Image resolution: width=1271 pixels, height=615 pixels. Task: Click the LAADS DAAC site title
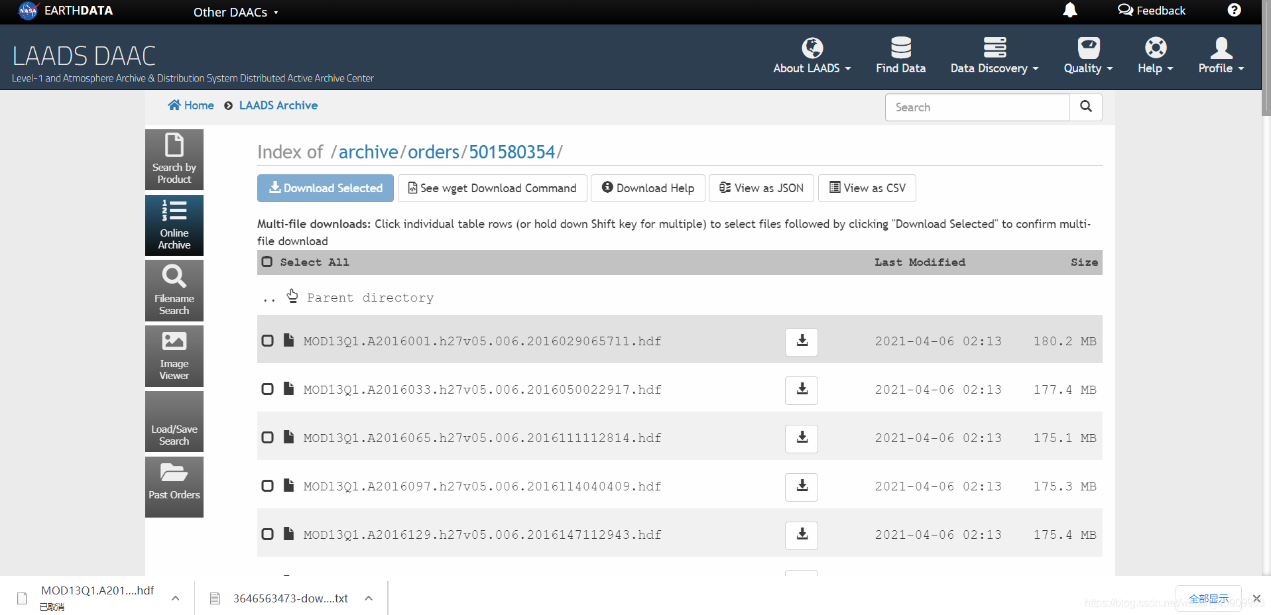[x=84, y=56]
